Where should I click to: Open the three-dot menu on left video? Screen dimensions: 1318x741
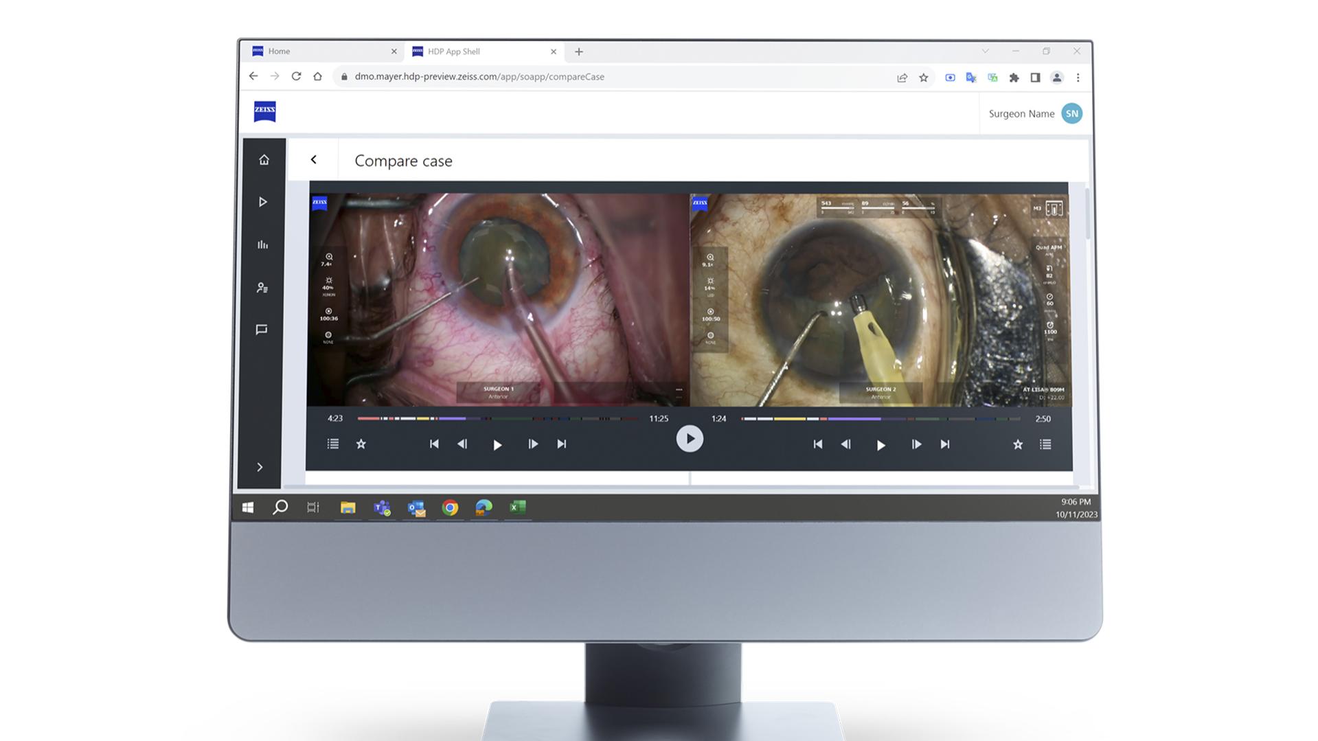tap(679, 389)
